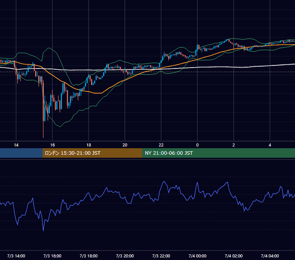This screenshot has height=260, width=295.
Task: Click the 16 hour label on price chart axis
Action: pos(52,145)
